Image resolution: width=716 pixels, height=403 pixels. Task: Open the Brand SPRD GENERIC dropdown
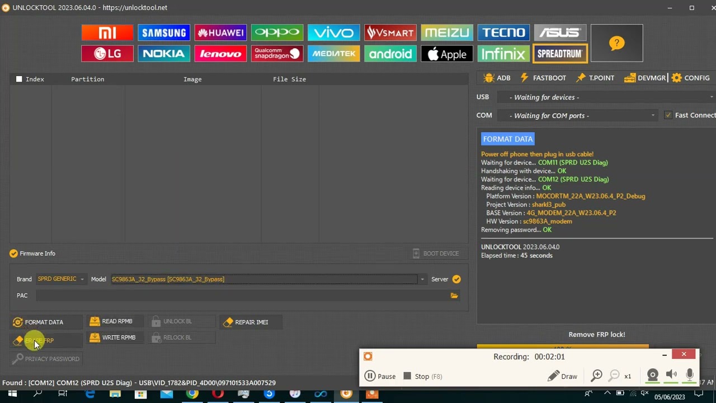(60, 279)
